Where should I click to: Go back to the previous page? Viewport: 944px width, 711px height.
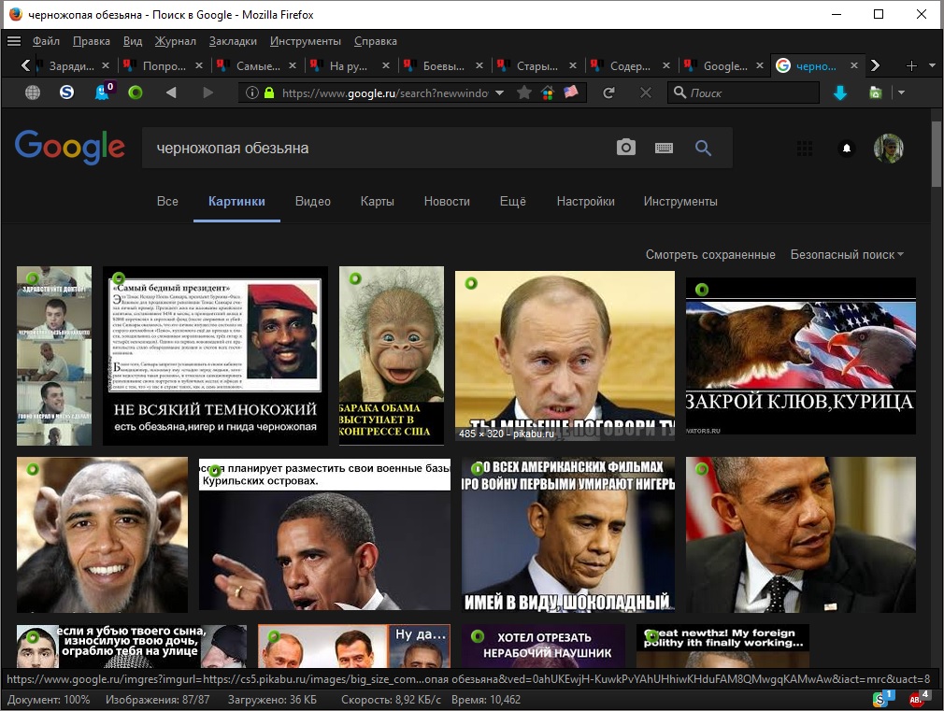(171, 92)
